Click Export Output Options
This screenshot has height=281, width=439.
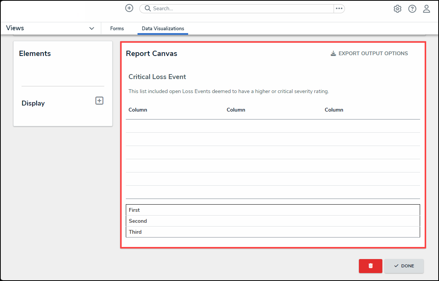pyautogui.click(x=369, y=53)
